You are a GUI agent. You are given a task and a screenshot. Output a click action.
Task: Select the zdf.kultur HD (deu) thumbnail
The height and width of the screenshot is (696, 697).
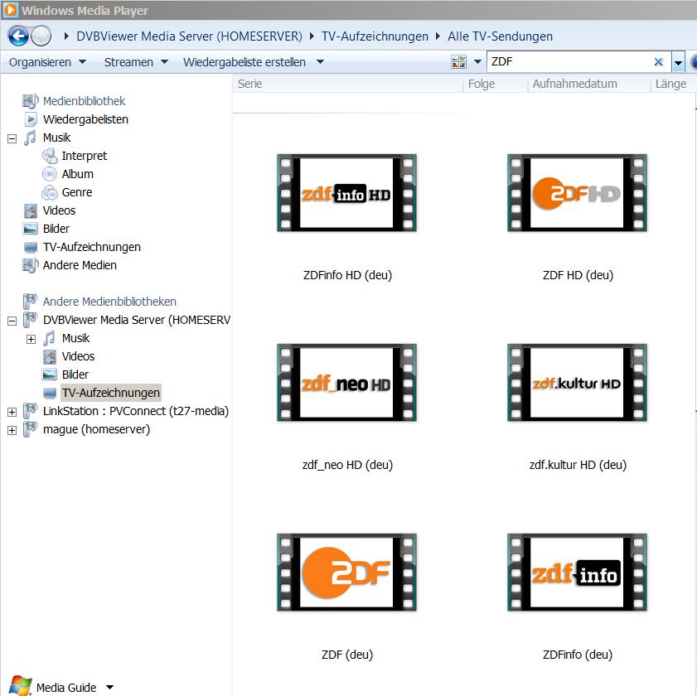[x=577, y=383]
